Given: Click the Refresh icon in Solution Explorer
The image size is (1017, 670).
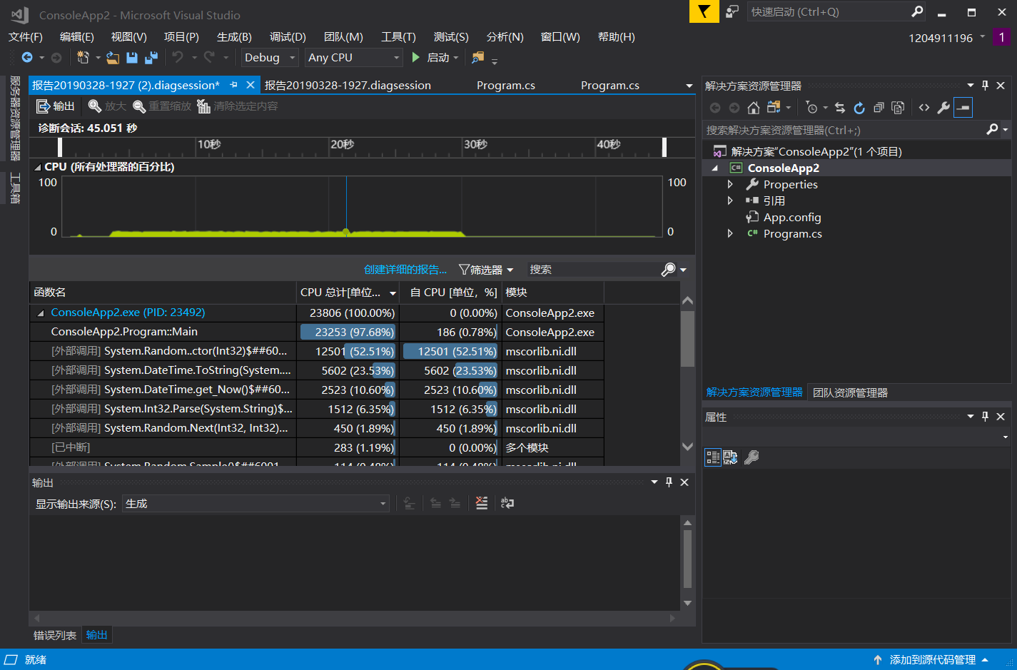Looking at the screenshot, I should point(859,108).
